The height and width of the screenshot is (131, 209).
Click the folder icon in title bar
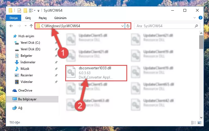point(10,10)
